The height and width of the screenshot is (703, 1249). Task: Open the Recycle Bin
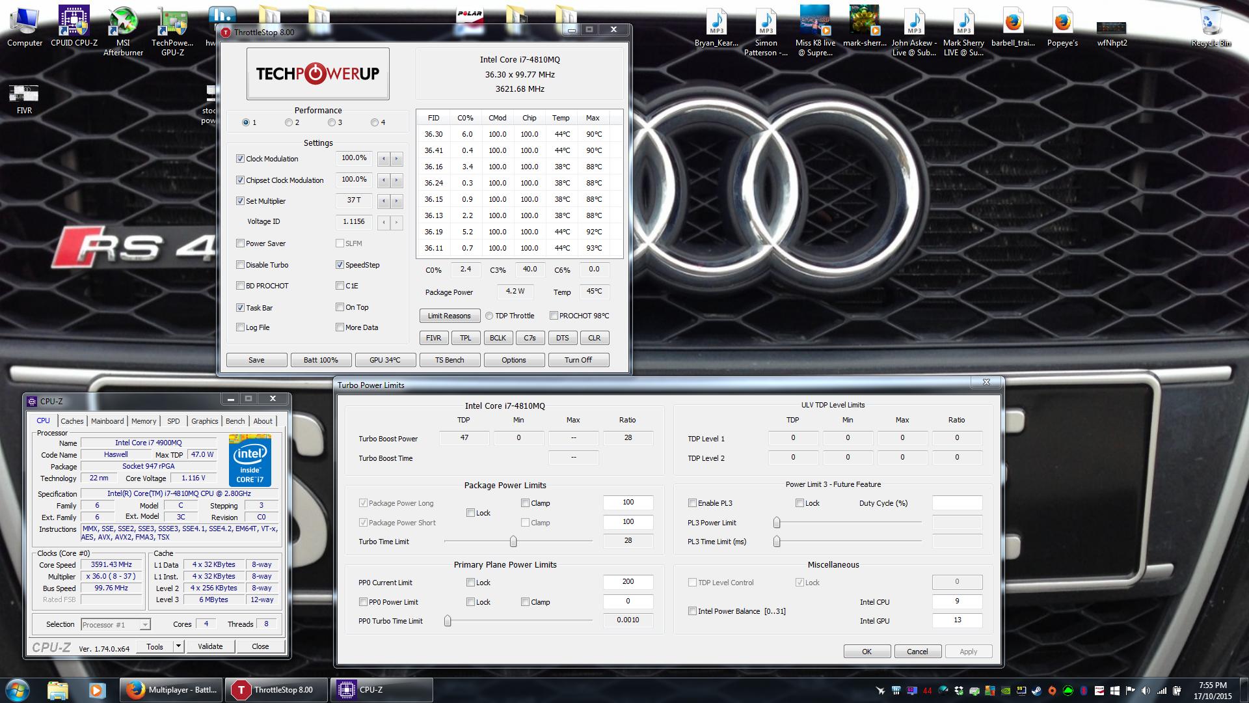pyautogui.click(x=1211, y=27)
